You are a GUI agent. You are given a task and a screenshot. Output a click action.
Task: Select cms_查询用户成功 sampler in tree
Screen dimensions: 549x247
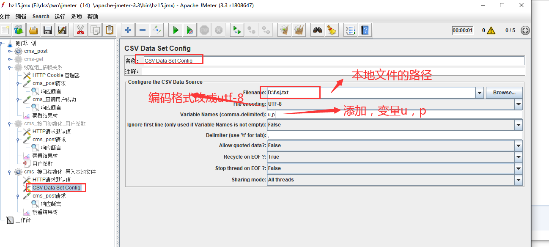click(54, 99)
